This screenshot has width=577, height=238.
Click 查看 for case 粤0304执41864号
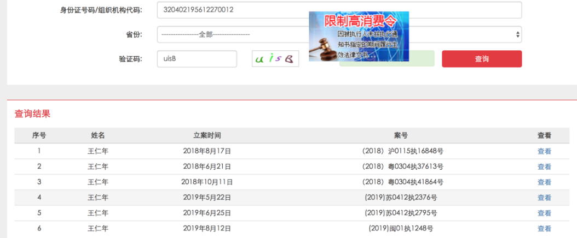click(544, 182)
